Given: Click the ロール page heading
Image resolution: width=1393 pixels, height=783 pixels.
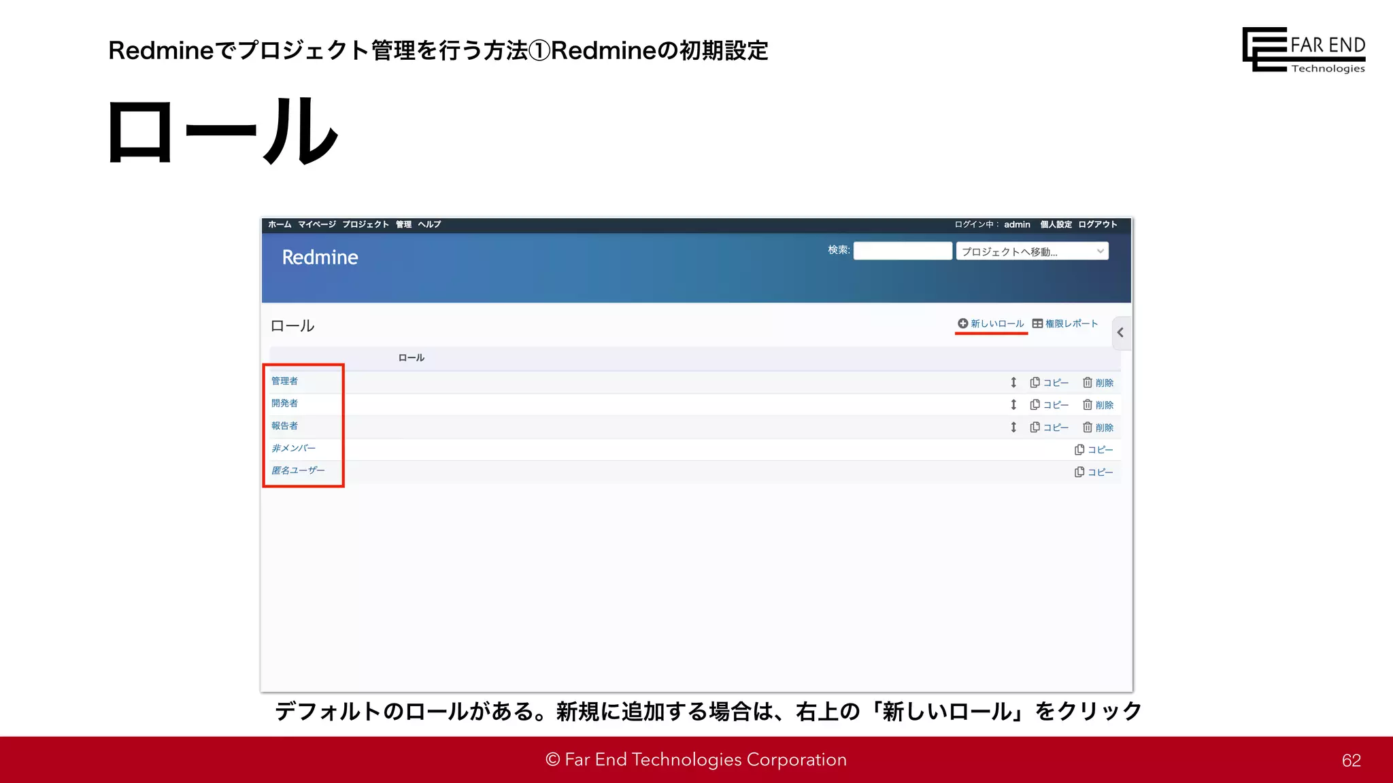Looking at the screenshot, I should (292, 326).
